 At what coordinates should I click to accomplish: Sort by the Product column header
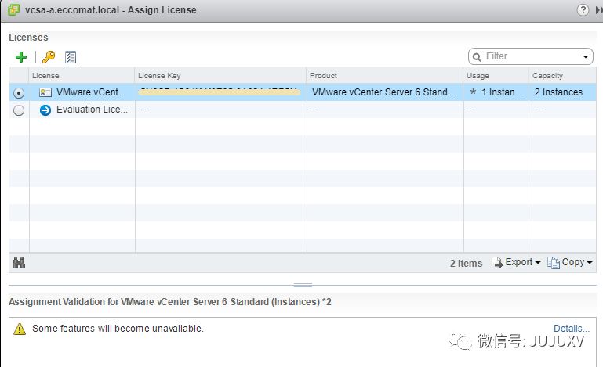[x=385, y=76]
